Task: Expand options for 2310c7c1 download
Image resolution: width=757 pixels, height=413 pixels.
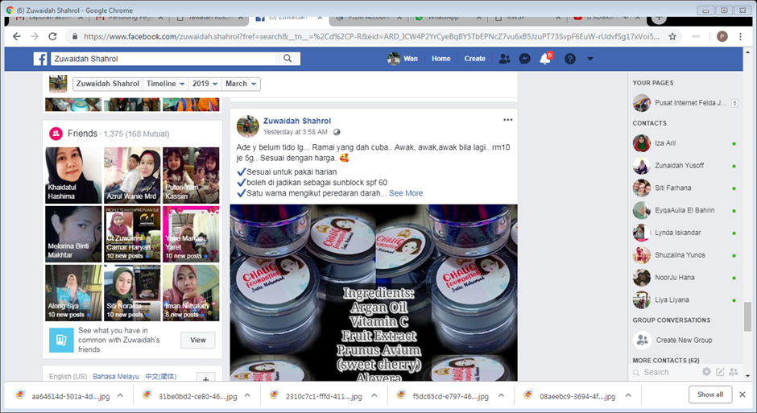Action: 374,395
